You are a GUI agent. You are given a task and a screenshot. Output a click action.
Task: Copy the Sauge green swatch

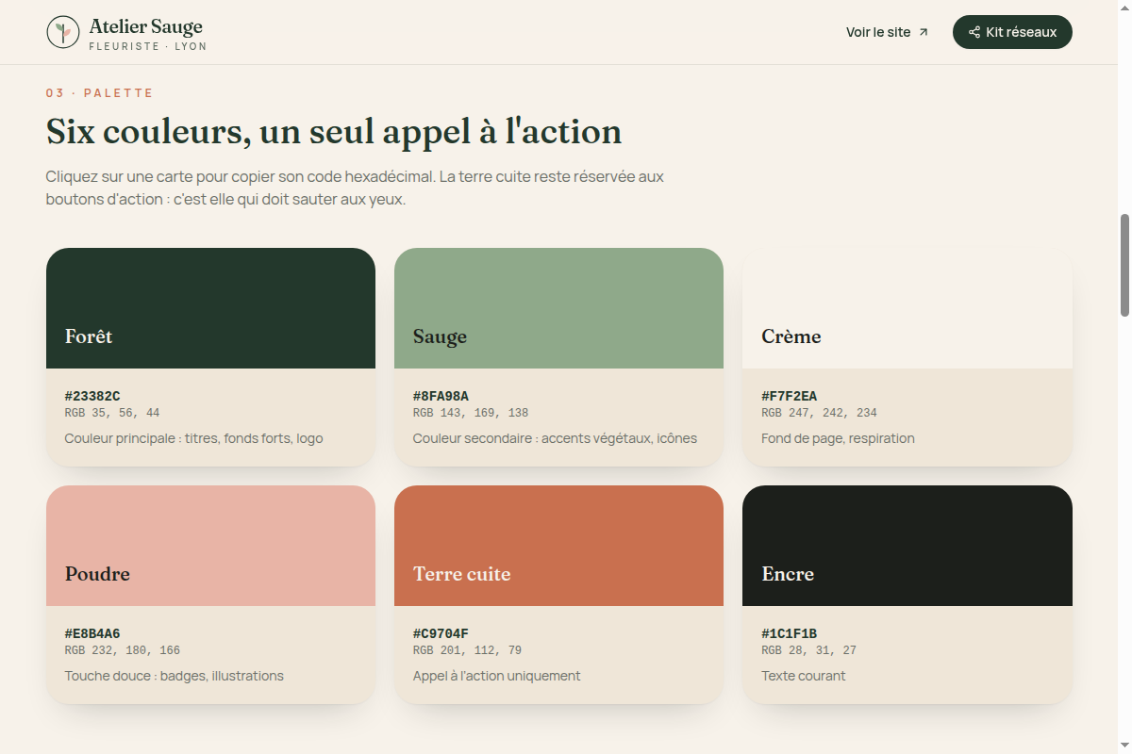click(558, 308)
